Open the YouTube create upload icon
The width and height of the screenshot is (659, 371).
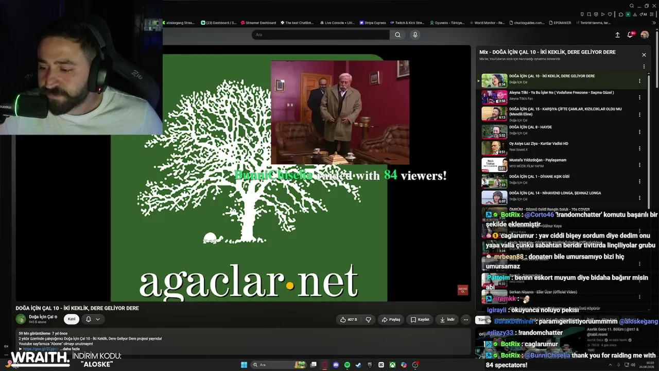pos(617,35)
